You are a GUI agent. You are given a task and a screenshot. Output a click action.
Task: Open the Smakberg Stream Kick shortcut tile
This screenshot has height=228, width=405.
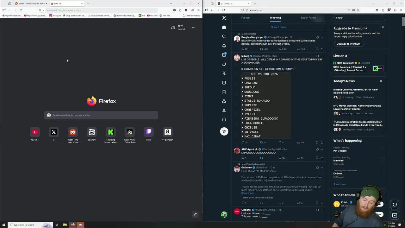(x=111, y=132)
